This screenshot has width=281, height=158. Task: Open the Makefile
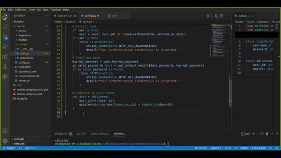pyautogui.click(x=30, y=99)
